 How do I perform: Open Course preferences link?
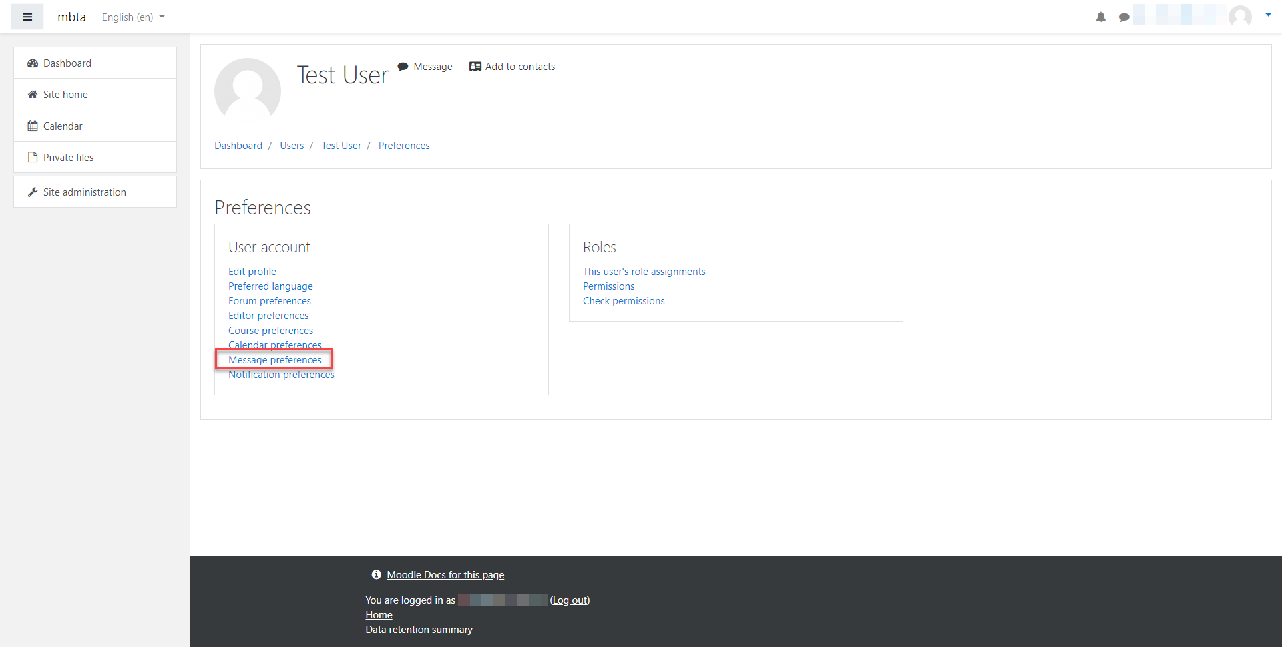(x=270, y=331)
